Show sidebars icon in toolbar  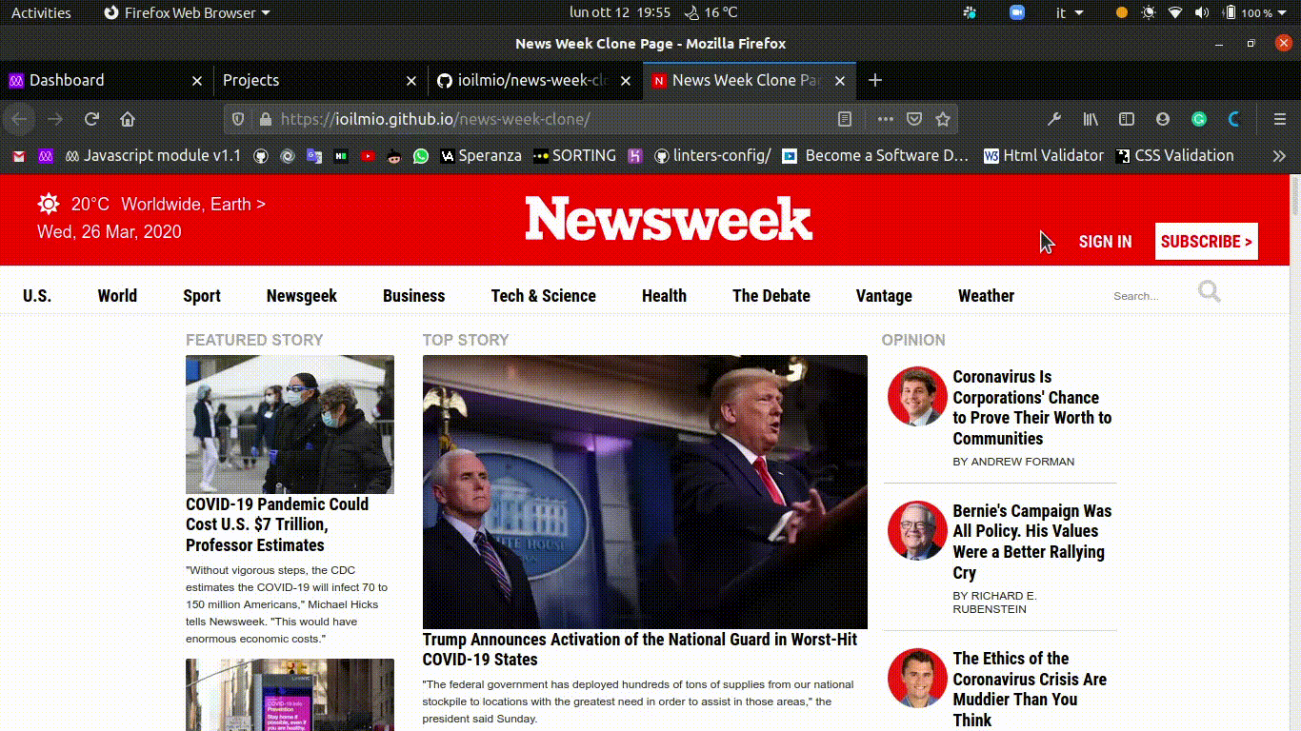[1127, 119]
